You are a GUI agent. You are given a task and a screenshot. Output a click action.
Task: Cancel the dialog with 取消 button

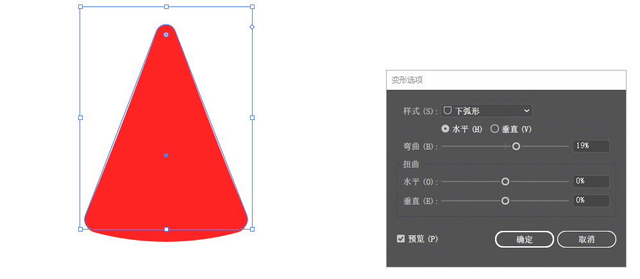tap(587, 239)
